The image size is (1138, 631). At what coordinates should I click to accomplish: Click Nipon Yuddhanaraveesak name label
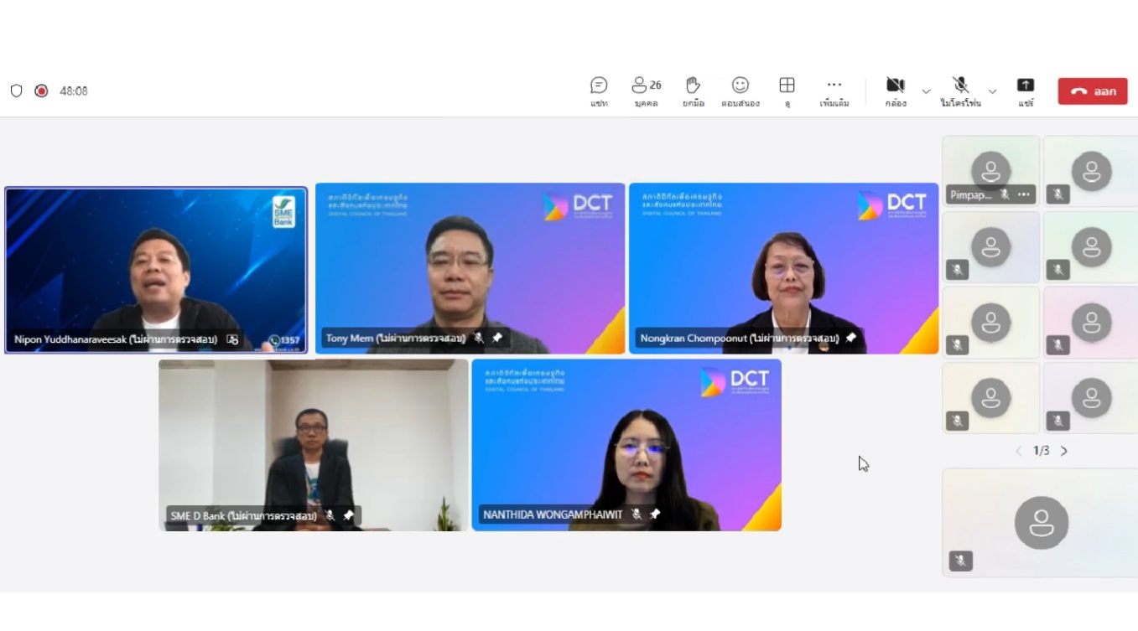point(116,339)
